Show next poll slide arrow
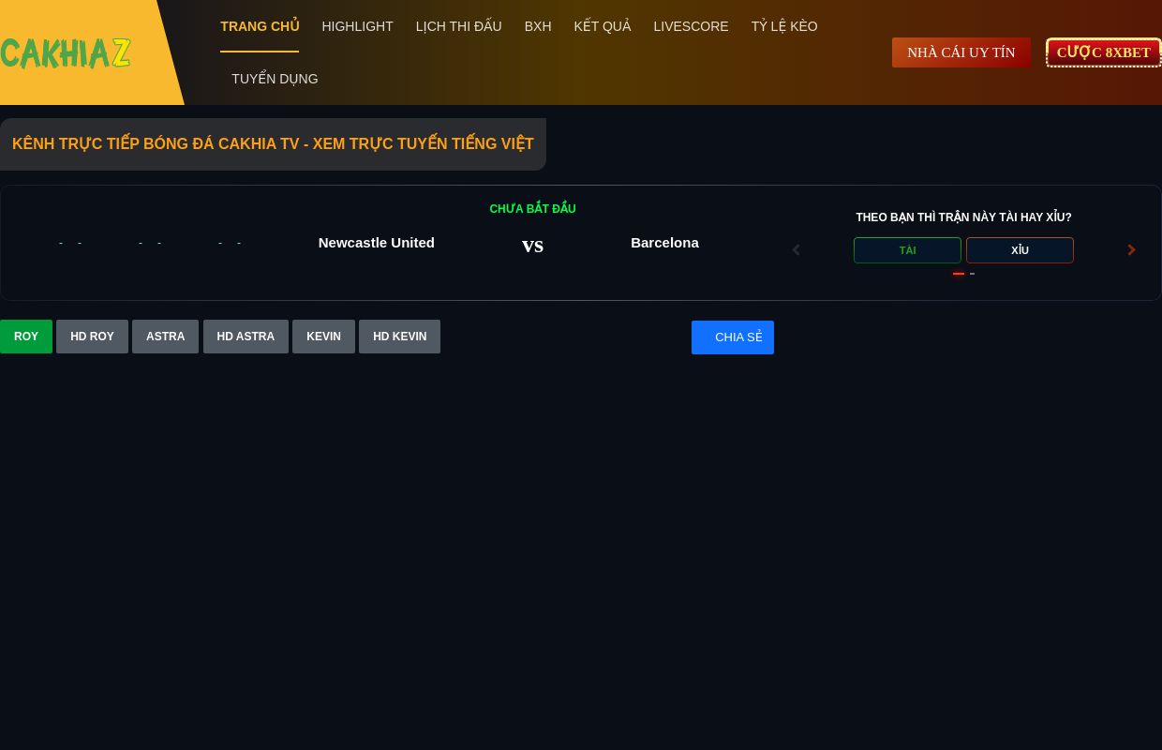1162x750 pixels. tap(1131, 249)
